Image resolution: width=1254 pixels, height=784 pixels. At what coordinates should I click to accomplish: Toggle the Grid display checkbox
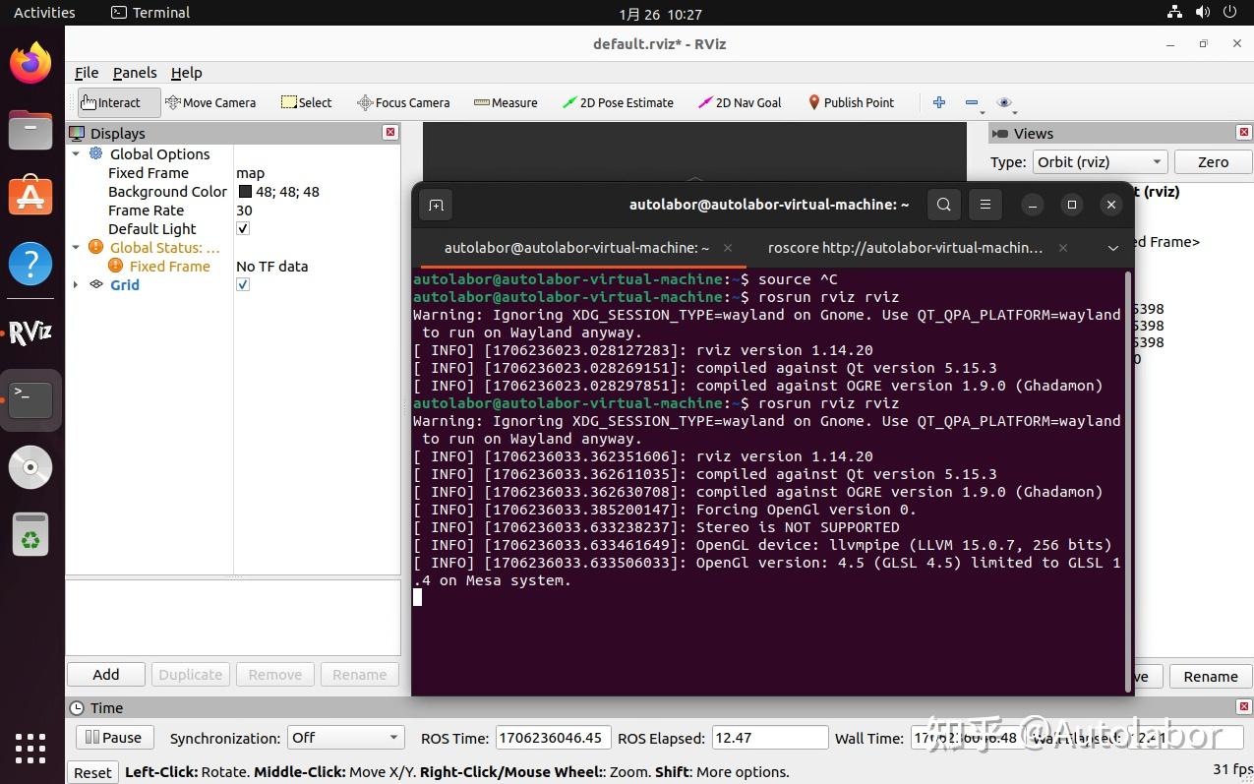242,285
